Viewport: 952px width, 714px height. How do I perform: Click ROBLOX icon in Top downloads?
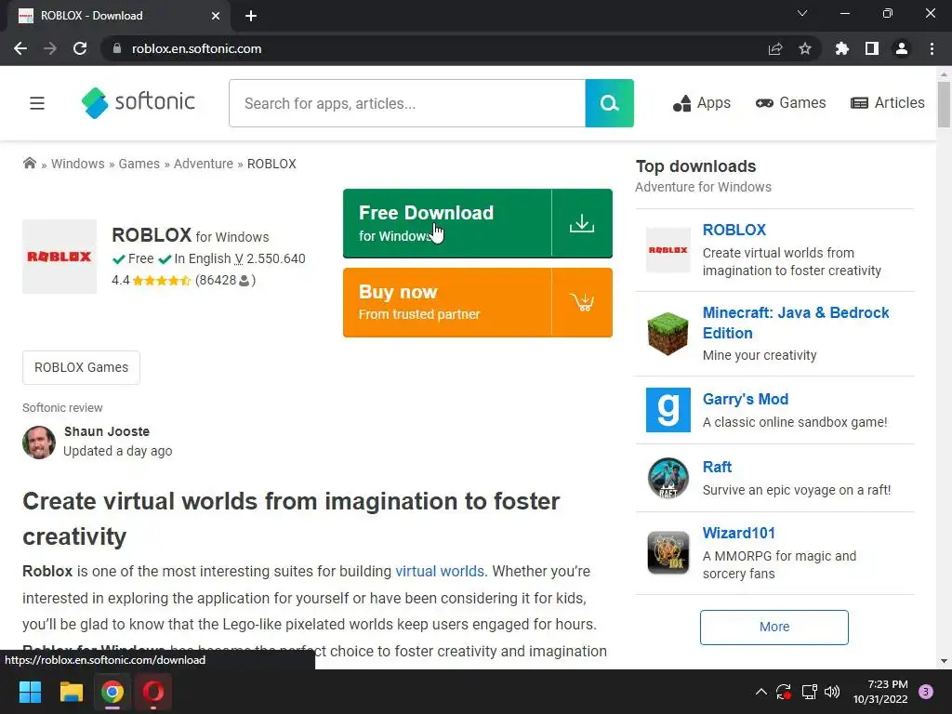click(x=668, y=250)
